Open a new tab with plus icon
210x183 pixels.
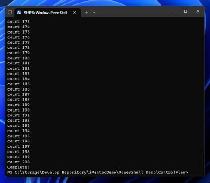tap(86, 12)
